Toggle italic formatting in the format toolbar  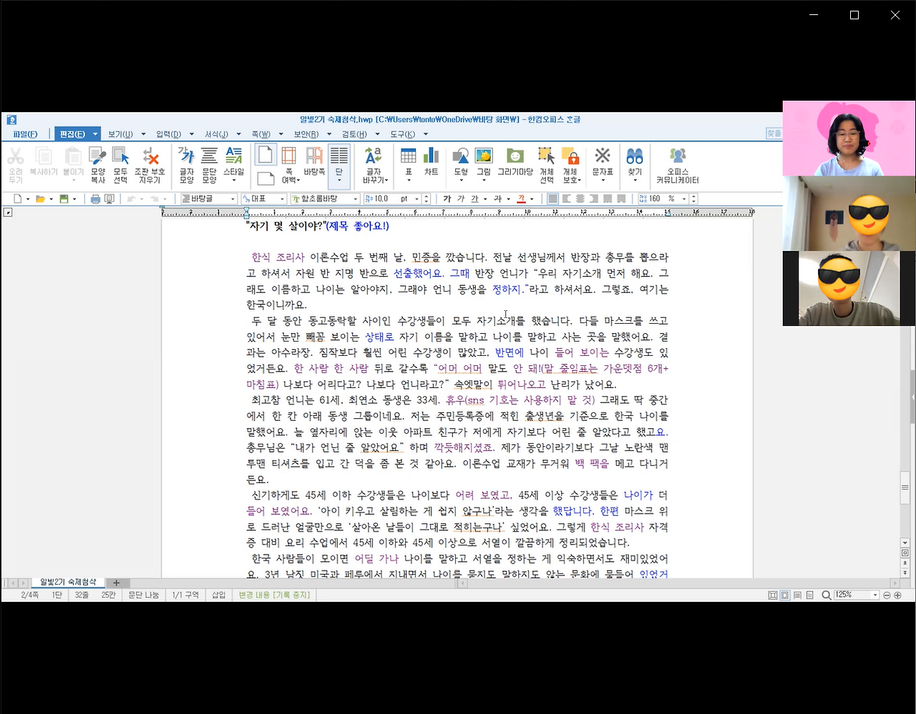pos(462,198)
